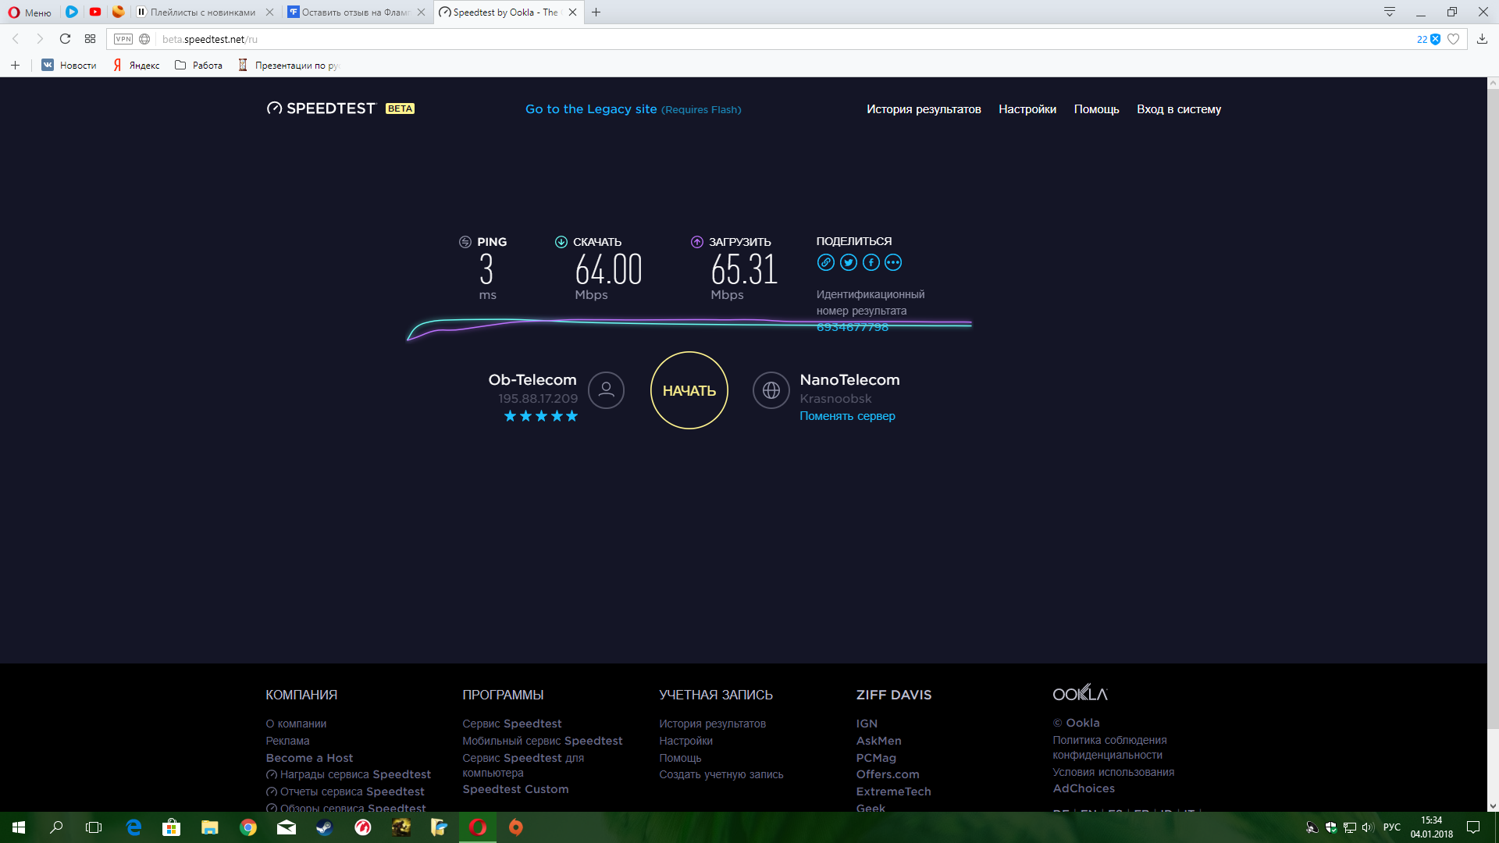Open Speedtest Custom footer link
The image size is (1499, 843).
point(515,789)
